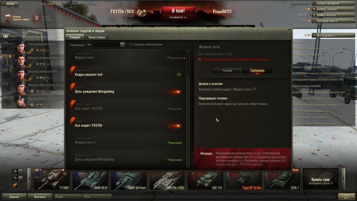Click the red В бой! button
Screen dimensions: 357x201
point(178,11)
